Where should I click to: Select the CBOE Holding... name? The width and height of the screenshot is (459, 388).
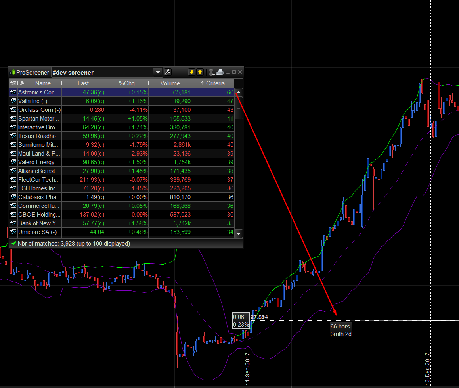point(39,215)
